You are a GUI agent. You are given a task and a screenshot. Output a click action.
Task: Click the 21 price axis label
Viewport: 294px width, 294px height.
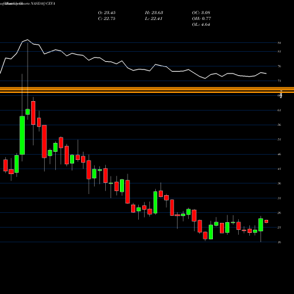279,228
